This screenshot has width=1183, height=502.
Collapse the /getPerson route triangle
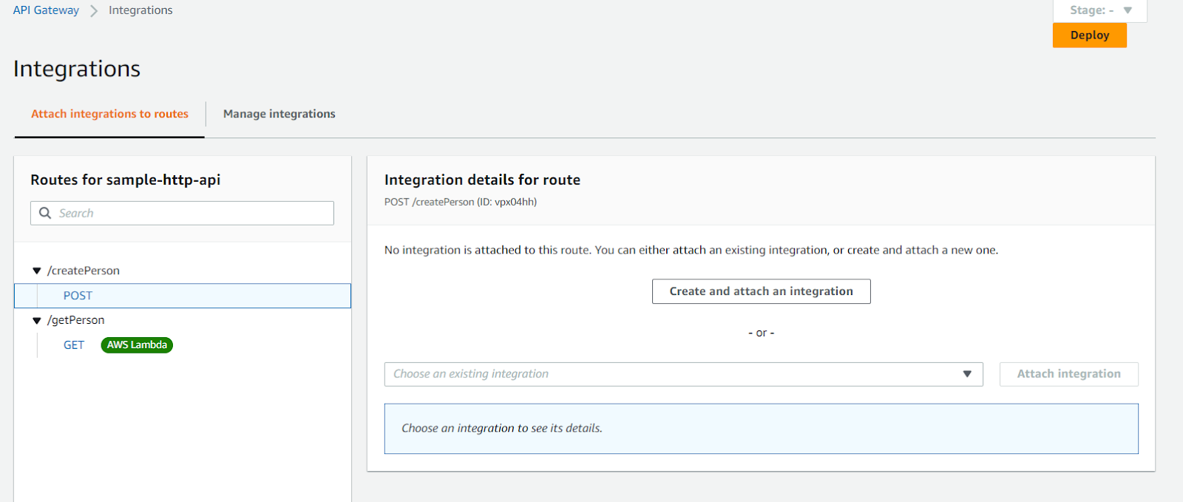(36, 321)
